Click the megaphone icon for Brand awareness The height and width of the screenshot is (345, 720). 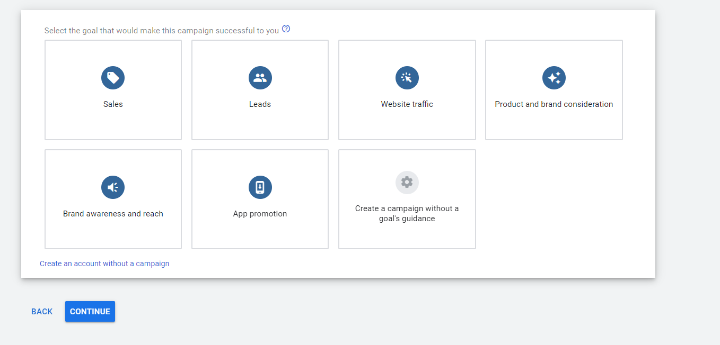pos(113,187)
